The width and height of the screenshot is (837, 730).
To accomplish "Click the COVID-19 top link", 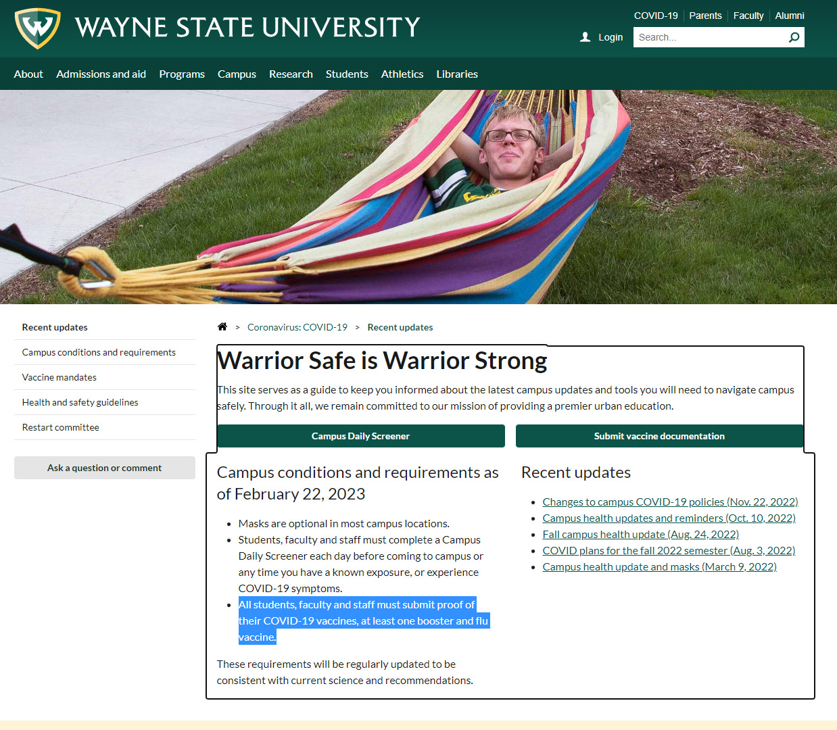I will pyautogui.click(x=656, y=16).
